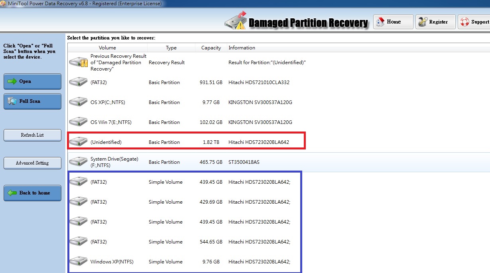The height and width of the screenshot is (273, 490).
Task: Click the "9.76 GB" capacity cell
Action: pyautogui.click(x=211, y=262)
